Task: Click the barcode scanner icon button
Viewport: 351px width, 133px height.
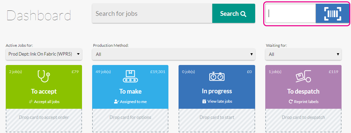Action: (332, 13)
